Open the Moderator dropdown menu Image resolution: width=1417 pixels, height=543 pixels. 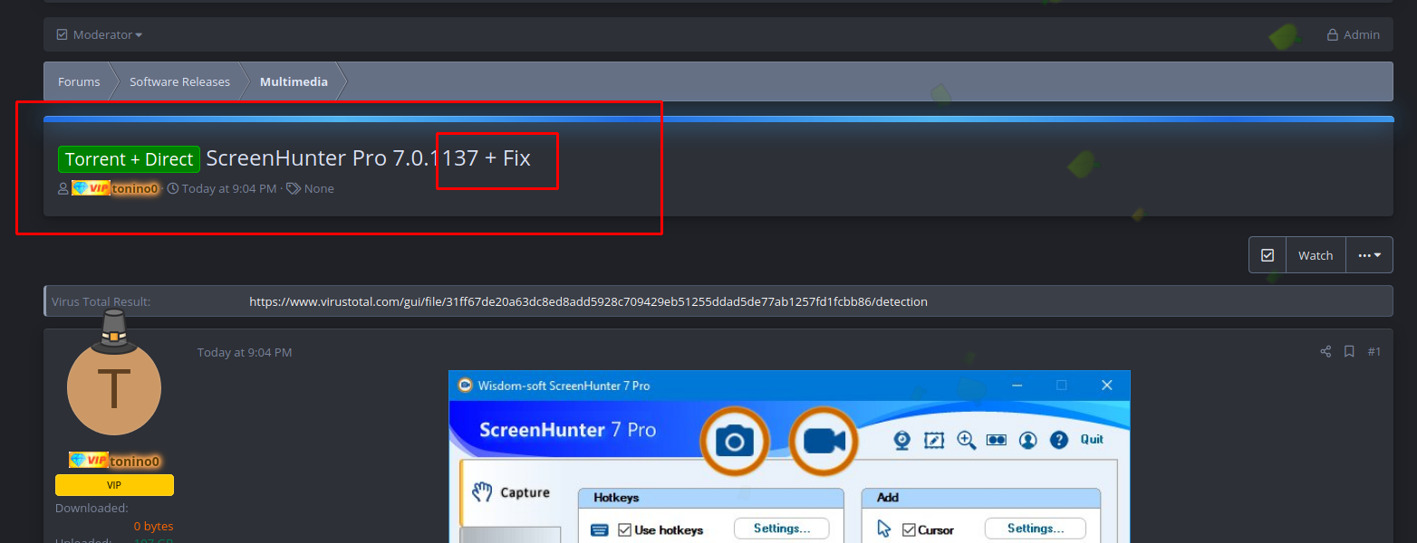coord(100,34)
